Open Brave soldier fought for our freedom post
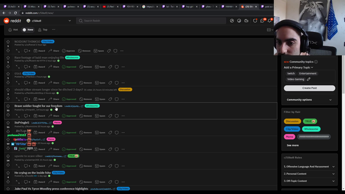 click(38, 106)
